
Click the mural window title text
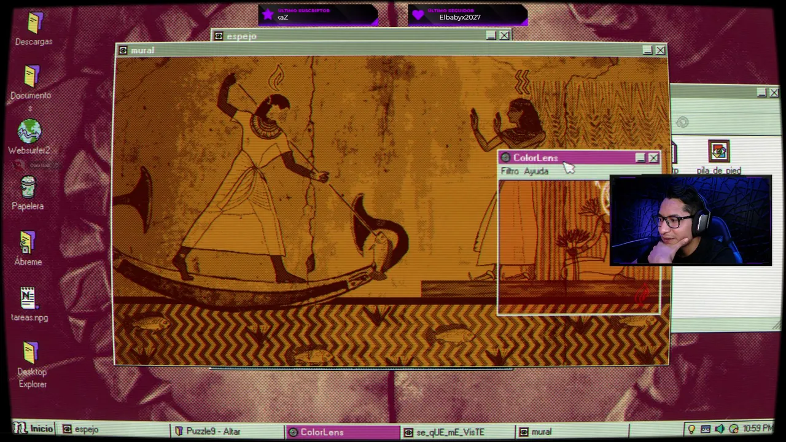click(x=142, y=50)
